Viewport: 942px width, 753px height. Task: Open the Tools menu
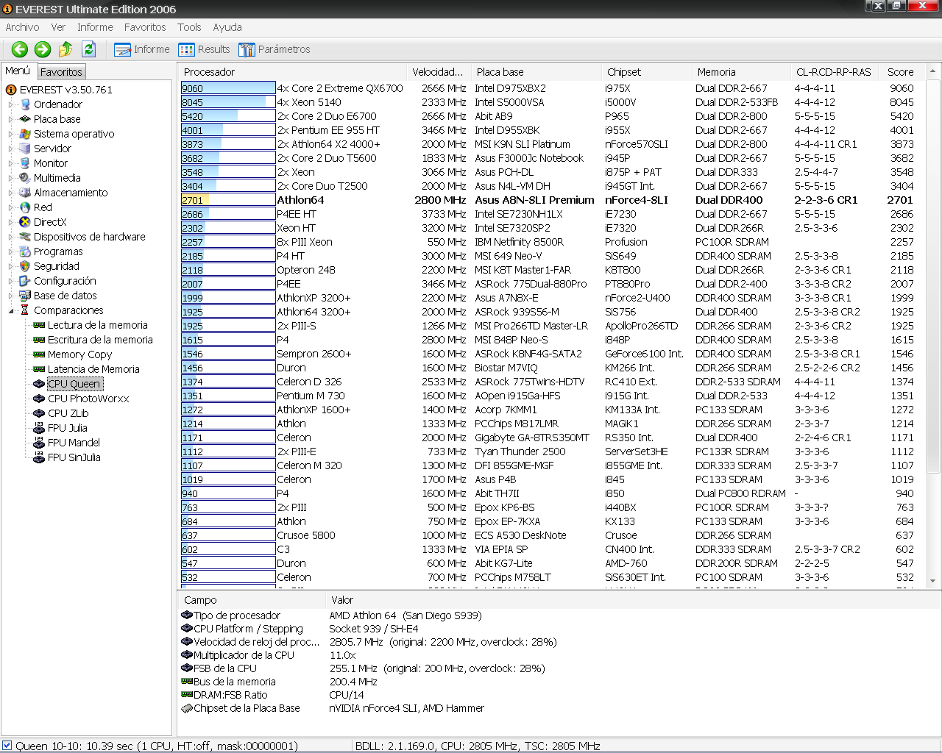point(189,27)
